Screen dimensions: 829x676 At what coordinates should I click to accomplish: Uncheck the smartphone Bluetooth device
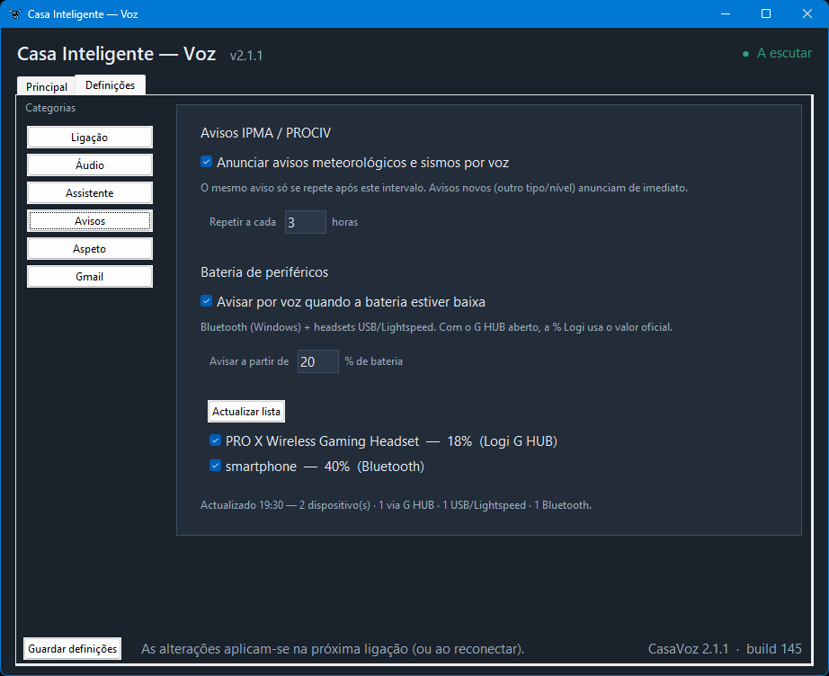pos(215,466)
